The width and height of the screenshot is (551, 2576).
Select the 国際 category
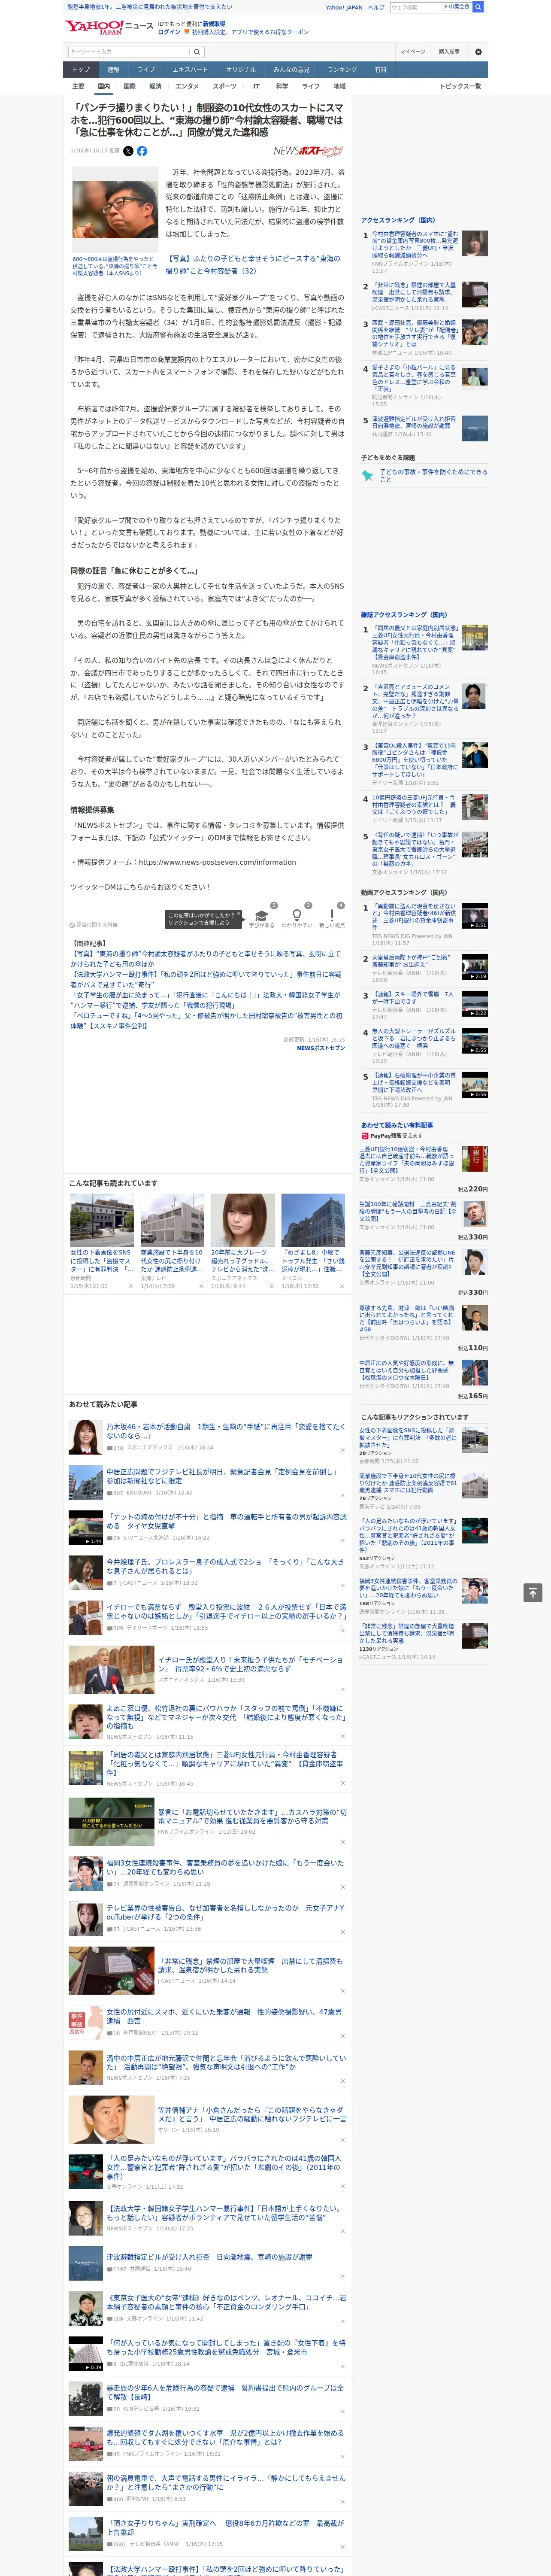click(129, 86)
